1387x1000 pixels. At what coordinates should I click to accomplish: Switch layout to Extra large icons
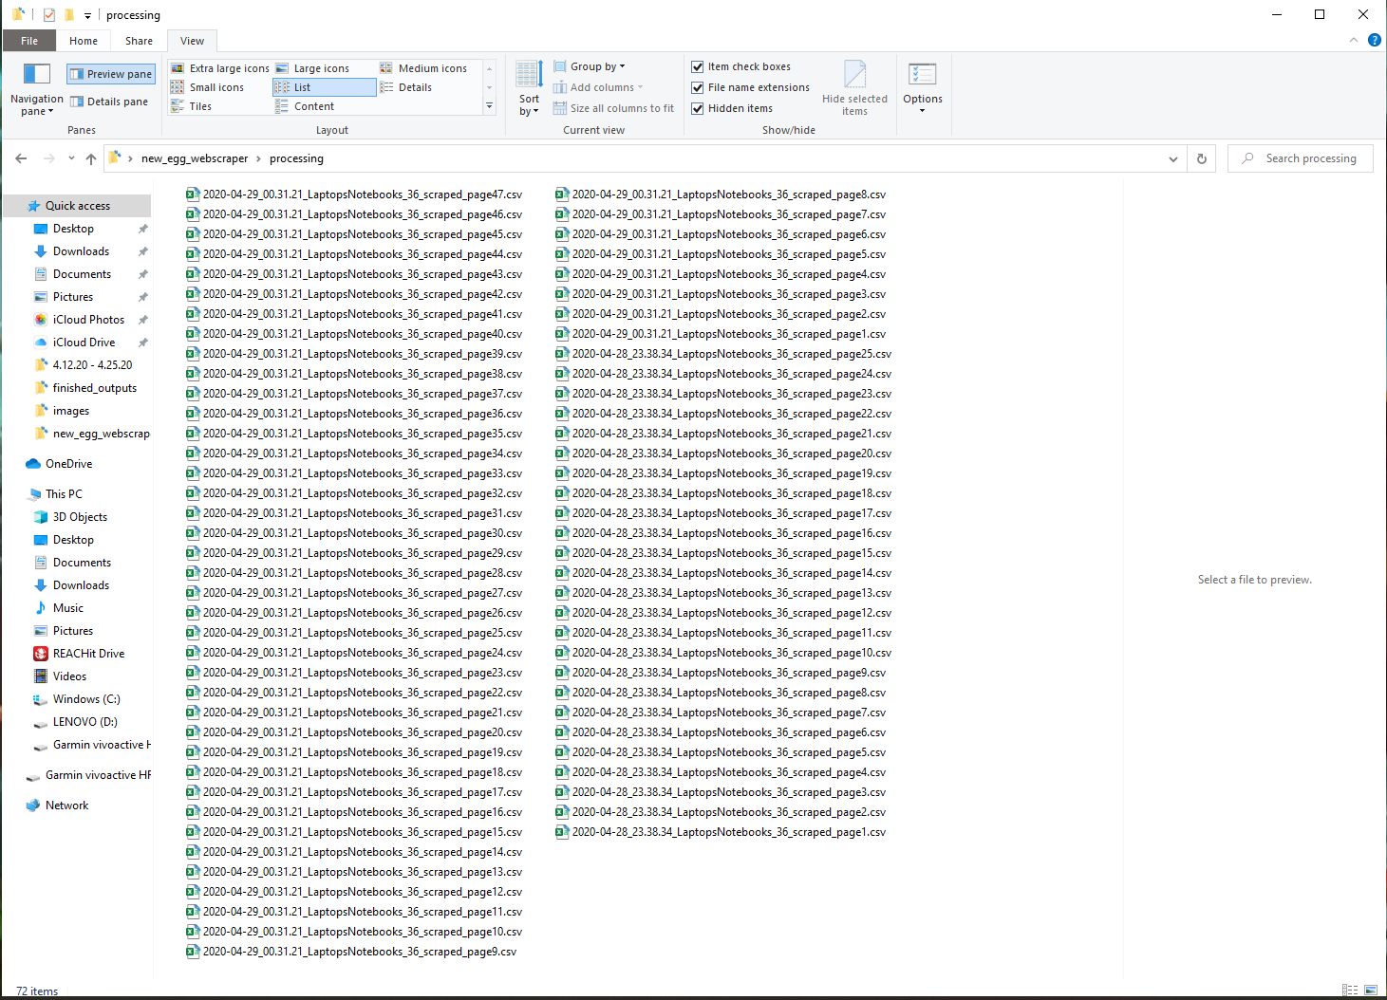[220, 68]
